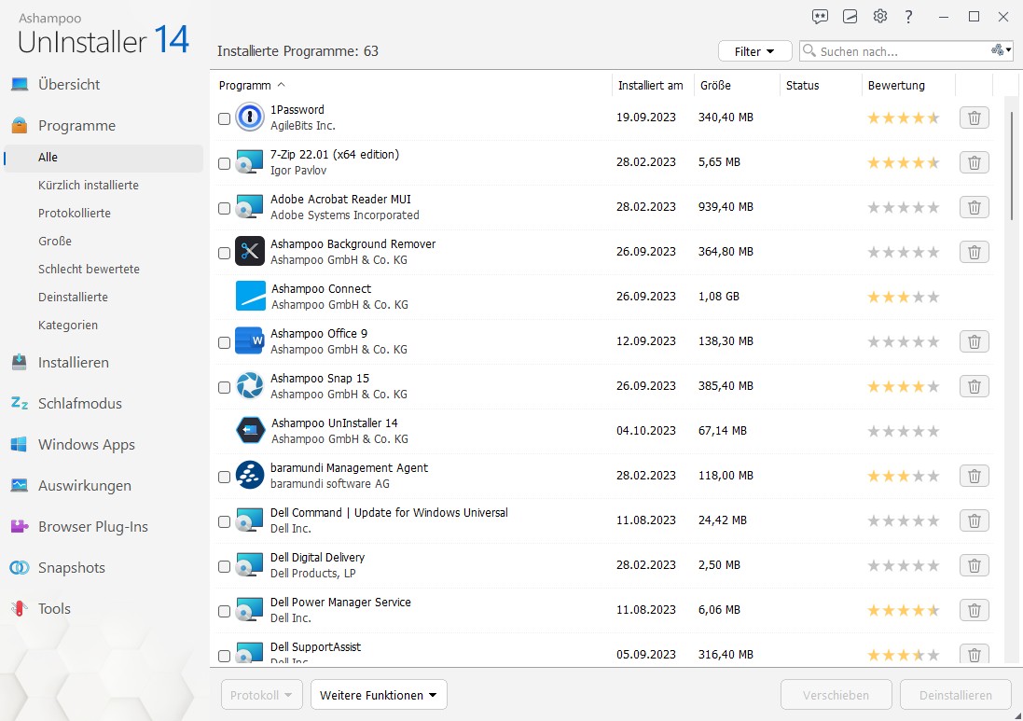The height and width of the screenshot is (721, 1023).
Task: Open the Weitere Funktionen dropdown
Action: click(x=379, y=695)
